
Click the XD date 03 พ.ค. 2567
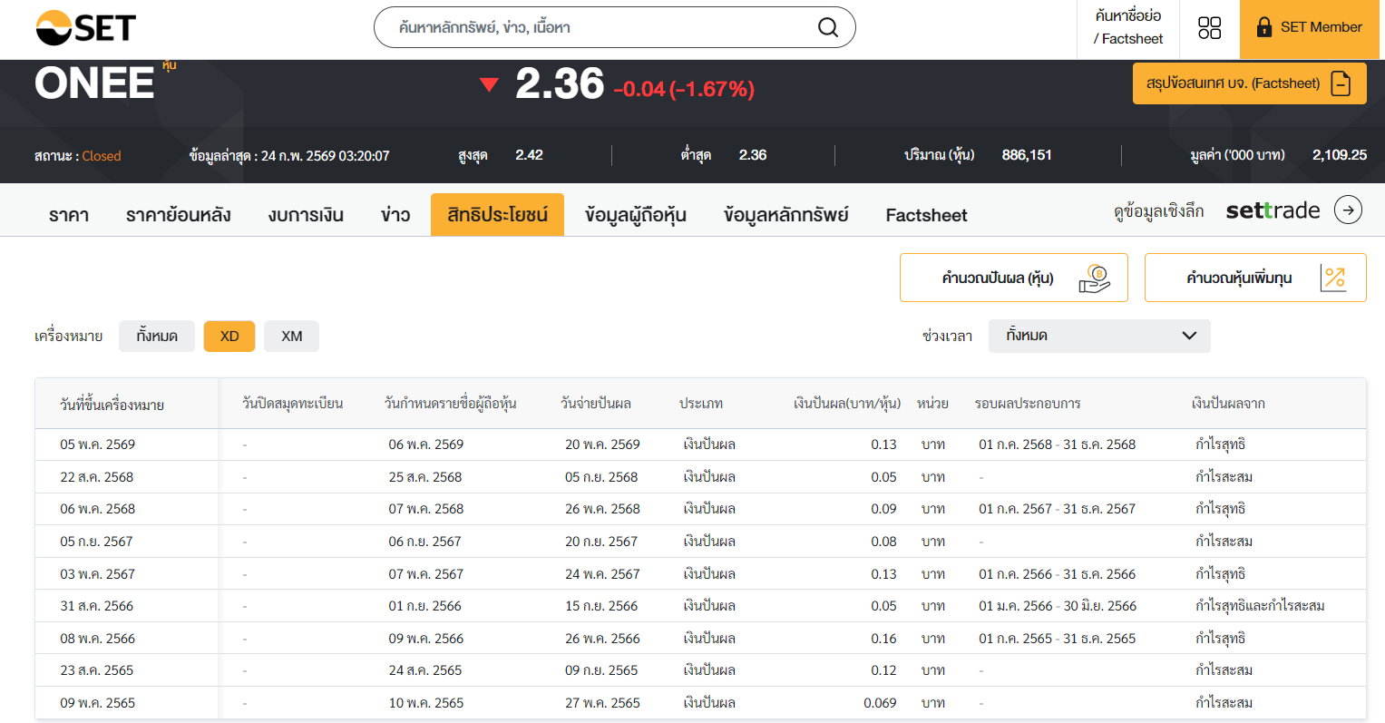[98, 574]
